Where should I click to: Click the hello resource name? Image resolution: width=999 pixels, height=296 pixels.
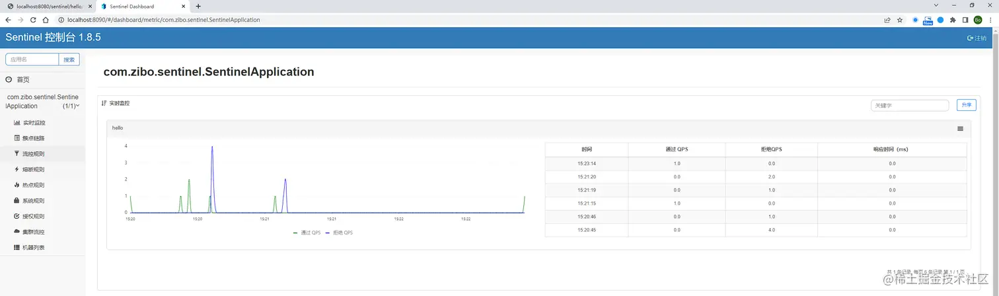coord(118,128)
